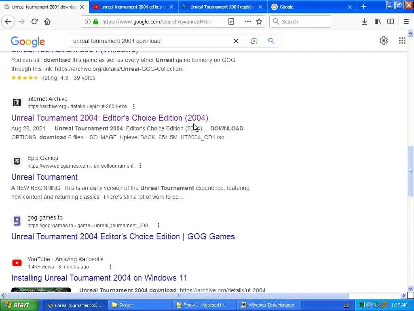The height and width of the screenshot is (311, 414).
Task: Open the Google apps grid
Action: [402, 40]
